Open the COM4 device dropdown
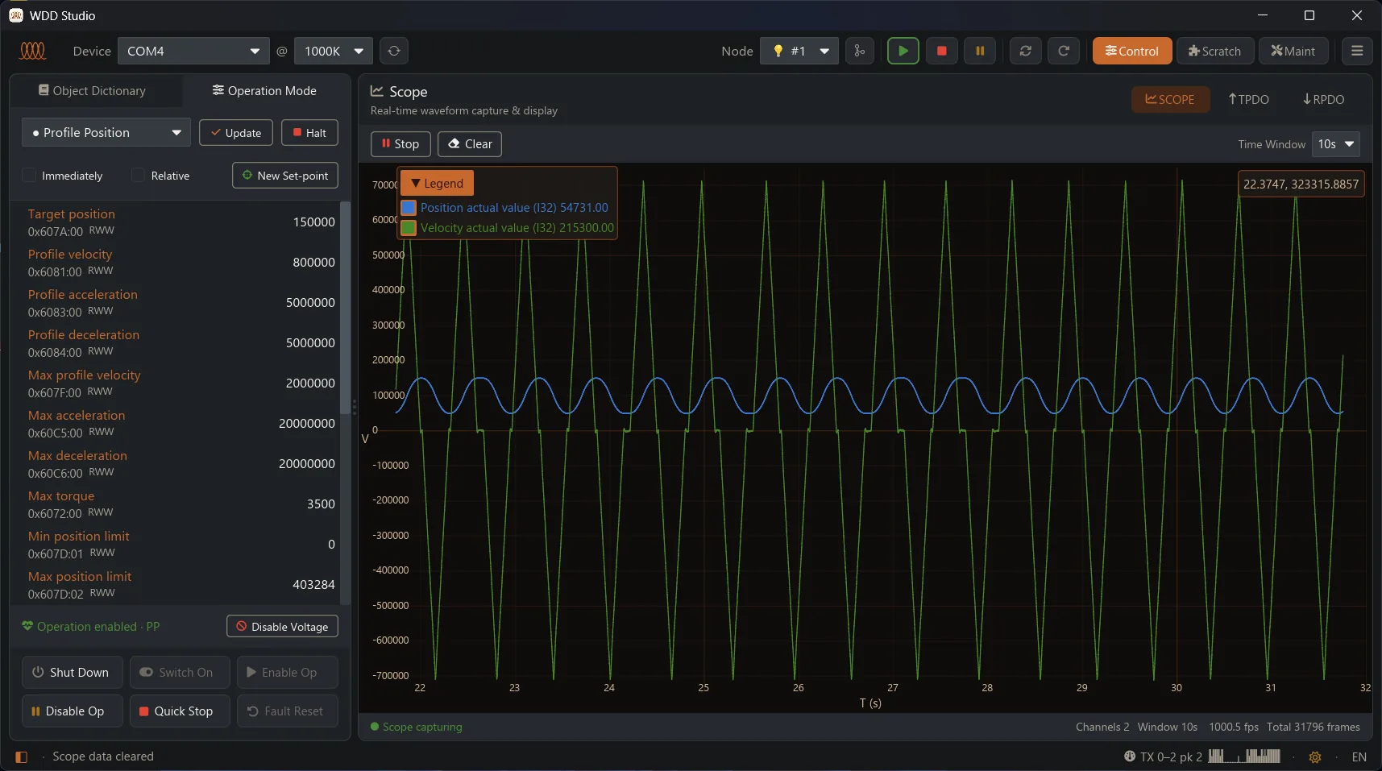The width and height of the screenshot is (1382, 771). coord(193,51)
